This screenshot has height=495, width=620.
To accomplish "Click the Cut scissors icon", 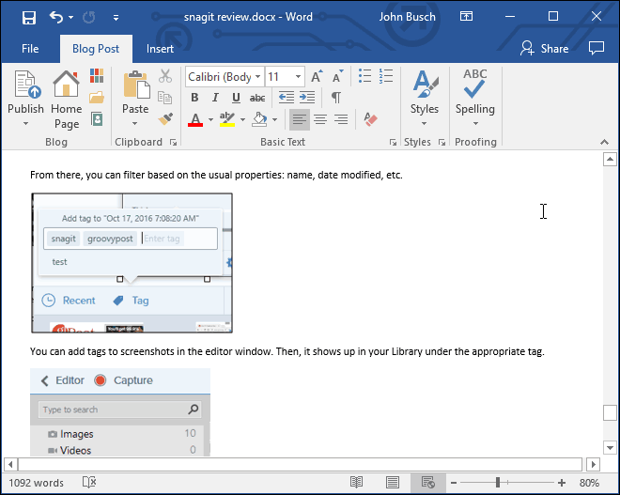I will 165,76.
